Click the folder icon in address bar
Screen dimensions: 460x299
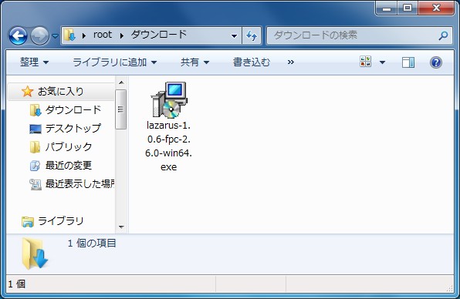(x=70, y=35)
